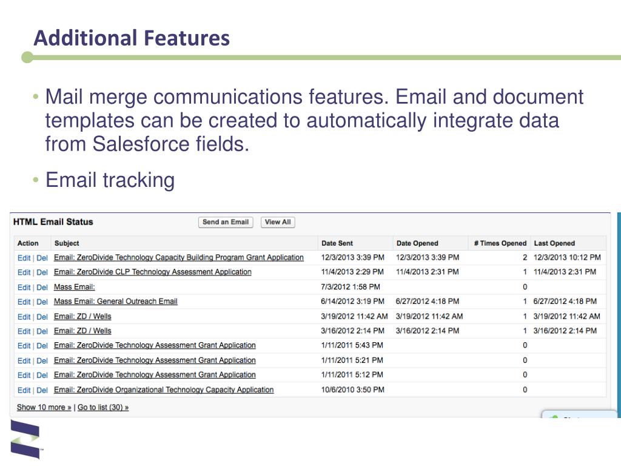This screenshot has height=466, width=621.
Task: Click the Additional Features slide title
Action: (132, 38)
